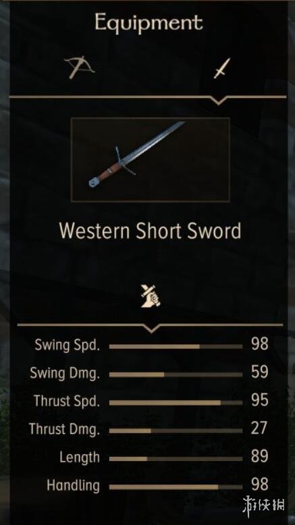The width and height of the screenshot is (295, 525).
Task: Click the Thrust Dmg. stat bar
Action: pos(176,431)
